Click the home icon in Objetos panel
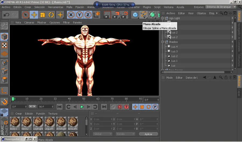 (226, 13)
